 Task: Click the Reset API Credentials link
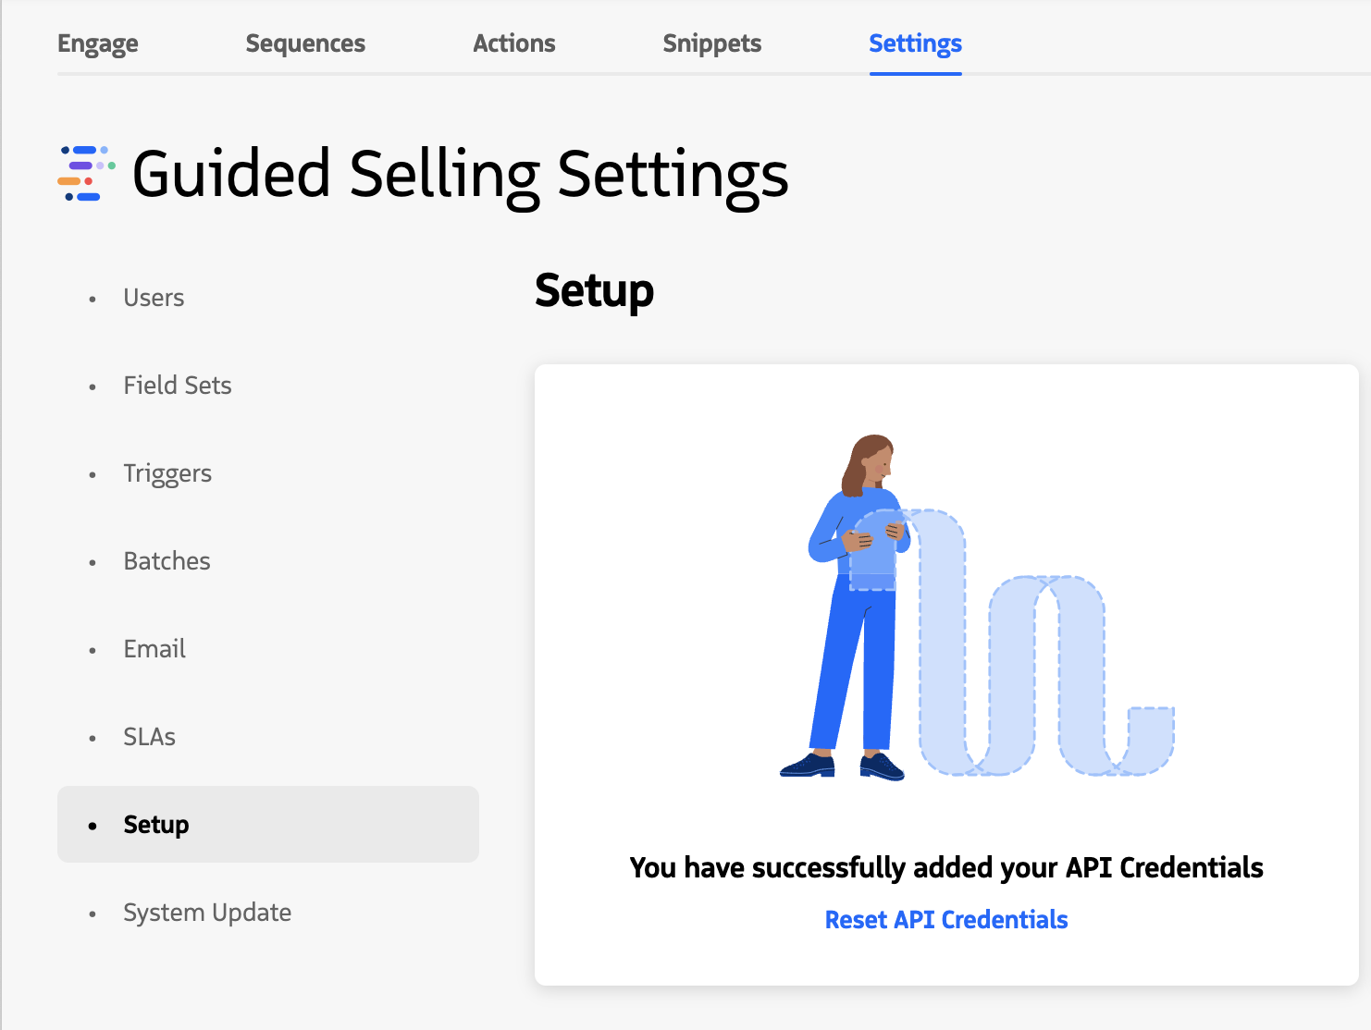click(x=945, y=919)
